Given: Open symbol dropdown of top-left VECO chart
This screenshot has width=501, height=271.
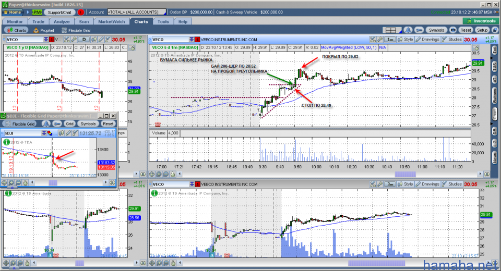Looking at the screenshot, I should click(x=46, y=40).
